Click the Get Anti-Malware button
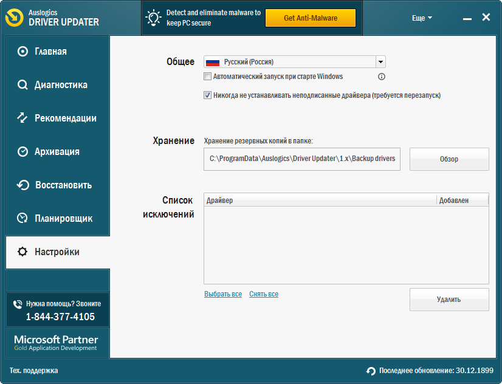The image size is (502, 384). point(311,18)
